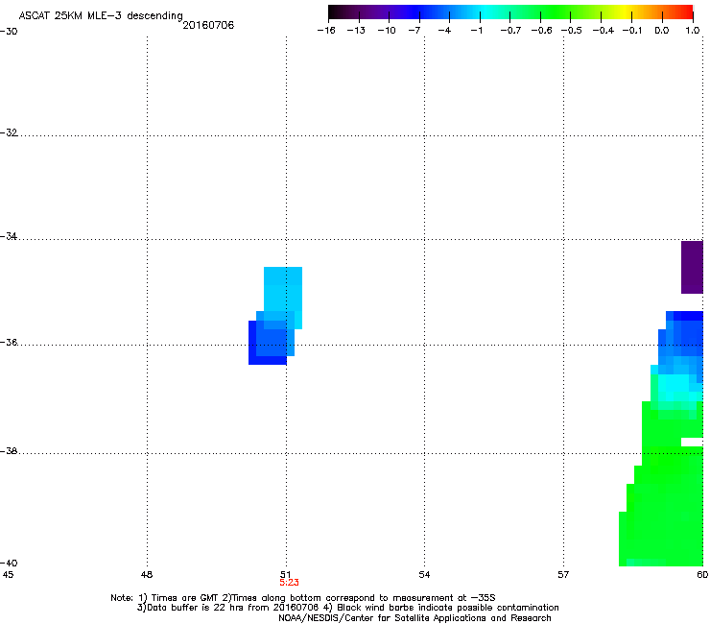Click the red end of the colorbar

pos(684,12)
